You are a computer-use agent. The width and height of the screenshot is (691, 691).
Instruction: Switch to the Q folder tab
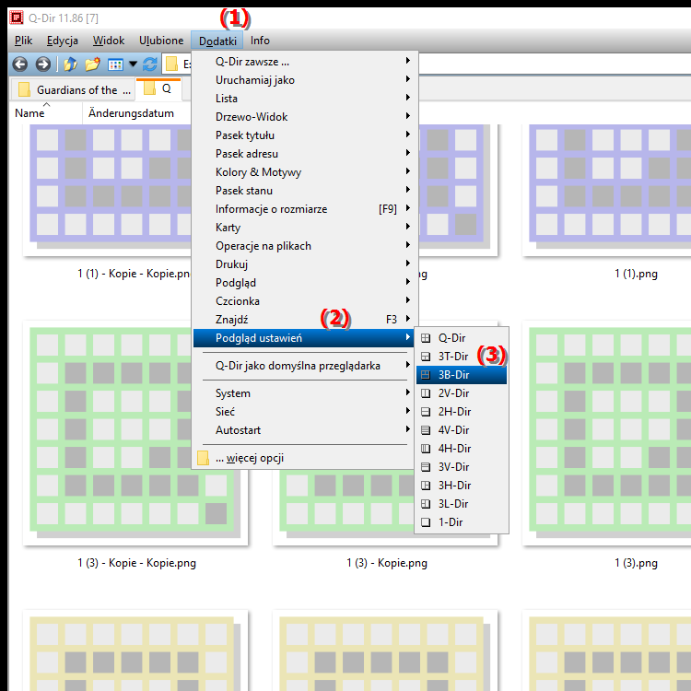158,89
